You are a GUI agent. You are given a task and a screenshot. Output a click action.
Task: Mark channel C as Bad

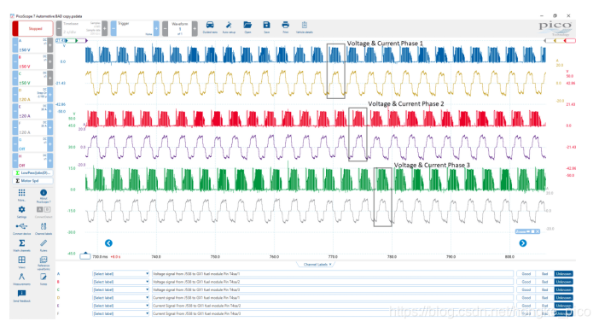pyautogui.click(x=544, y=290)
